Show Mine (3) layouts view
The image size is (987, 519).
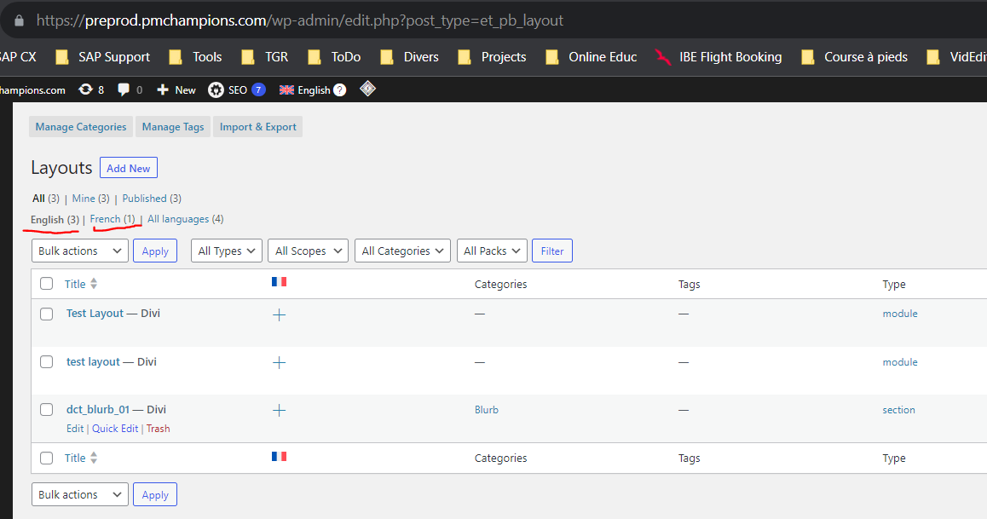pyautogui.click(x=90, y=199)
